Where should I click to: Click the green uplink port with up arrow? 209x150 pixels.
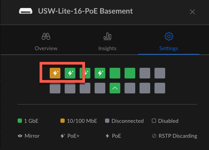pos(115,88)
